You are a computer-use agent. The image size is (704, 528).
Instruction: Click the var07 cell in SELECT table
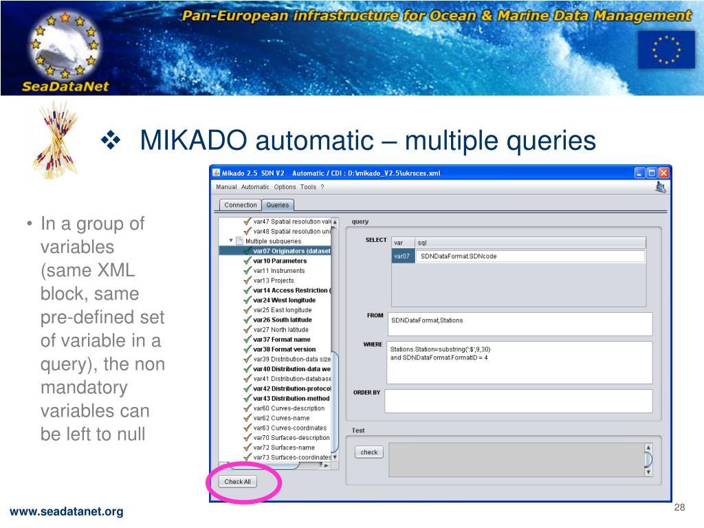(x=403, y=256)
